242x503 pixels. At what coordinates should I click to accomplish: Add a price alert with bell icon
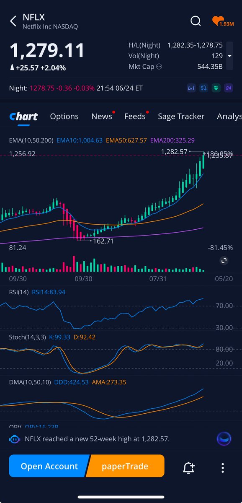click(x=189, y=468)
